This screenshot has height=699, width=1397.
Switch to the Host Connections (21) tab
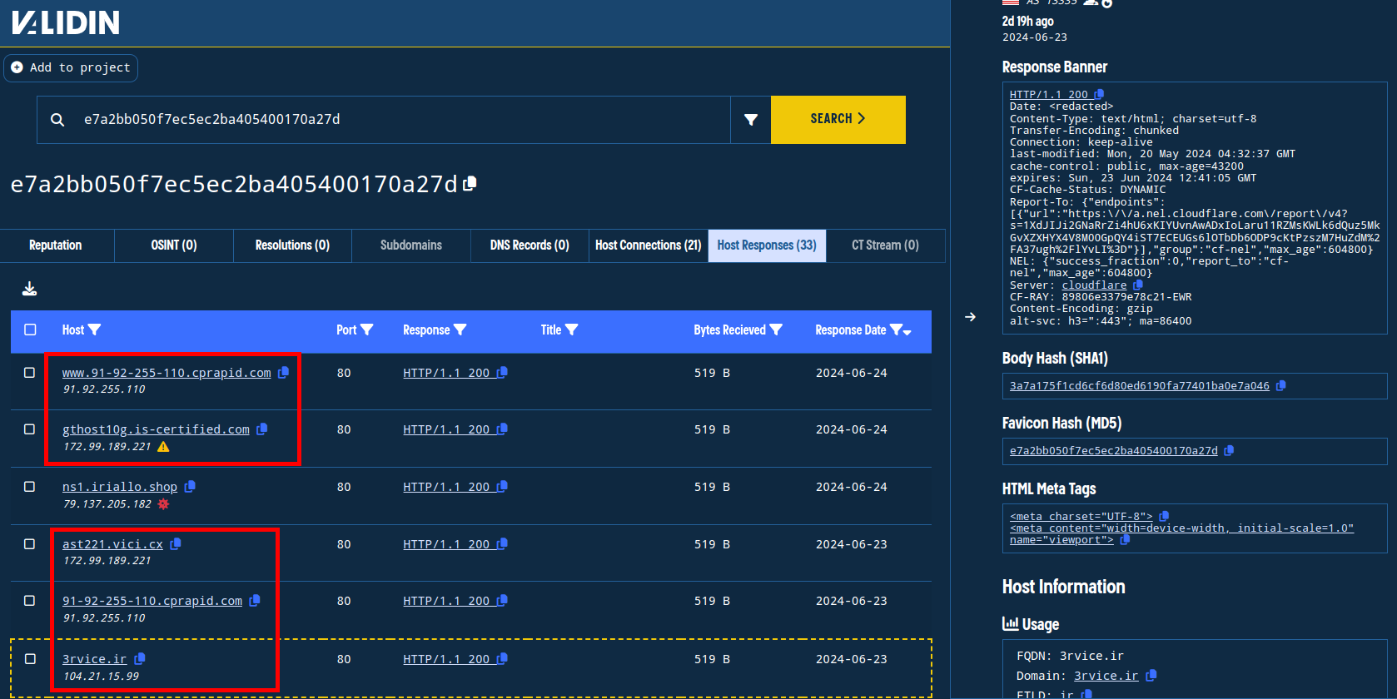tap(649, 245)
